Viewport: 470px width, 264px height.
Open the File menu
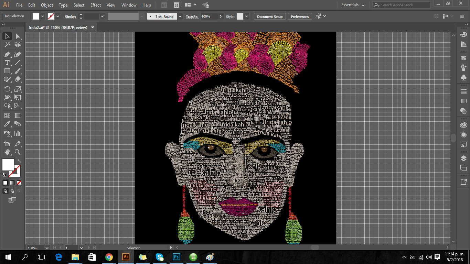point(19,5)
